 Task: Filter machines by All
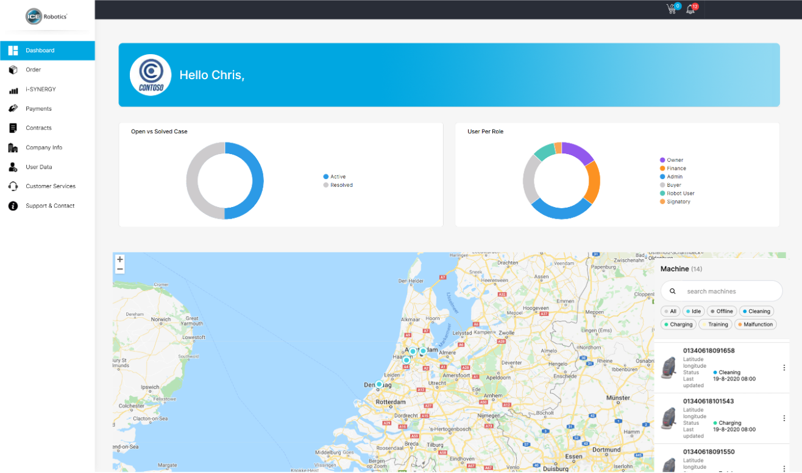(x=670, y=311)
